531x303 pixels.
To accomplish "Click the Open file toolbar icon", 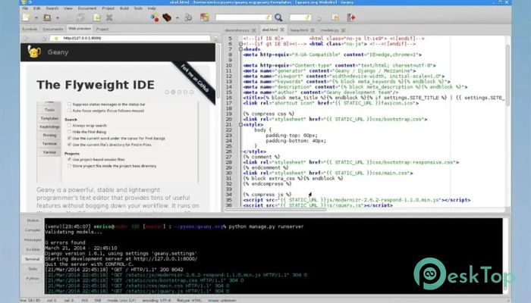I will [47, 17].
